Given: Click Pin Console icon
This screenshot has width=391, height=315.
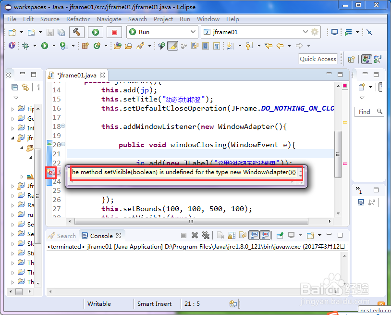Looking at the screenshot, I should pyautogui.click(x=280, y=235).
